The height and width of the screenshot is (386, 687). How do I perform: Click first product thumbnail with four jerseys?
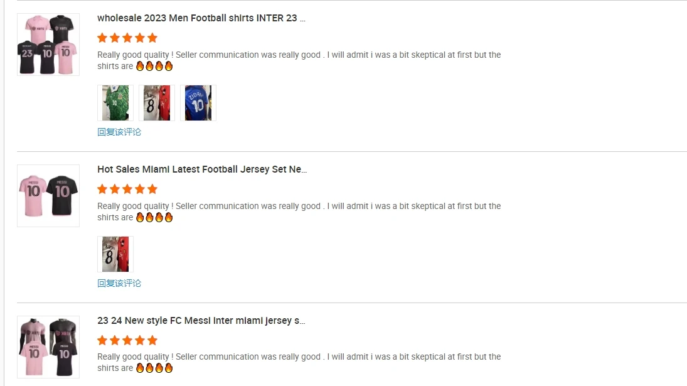48,45
